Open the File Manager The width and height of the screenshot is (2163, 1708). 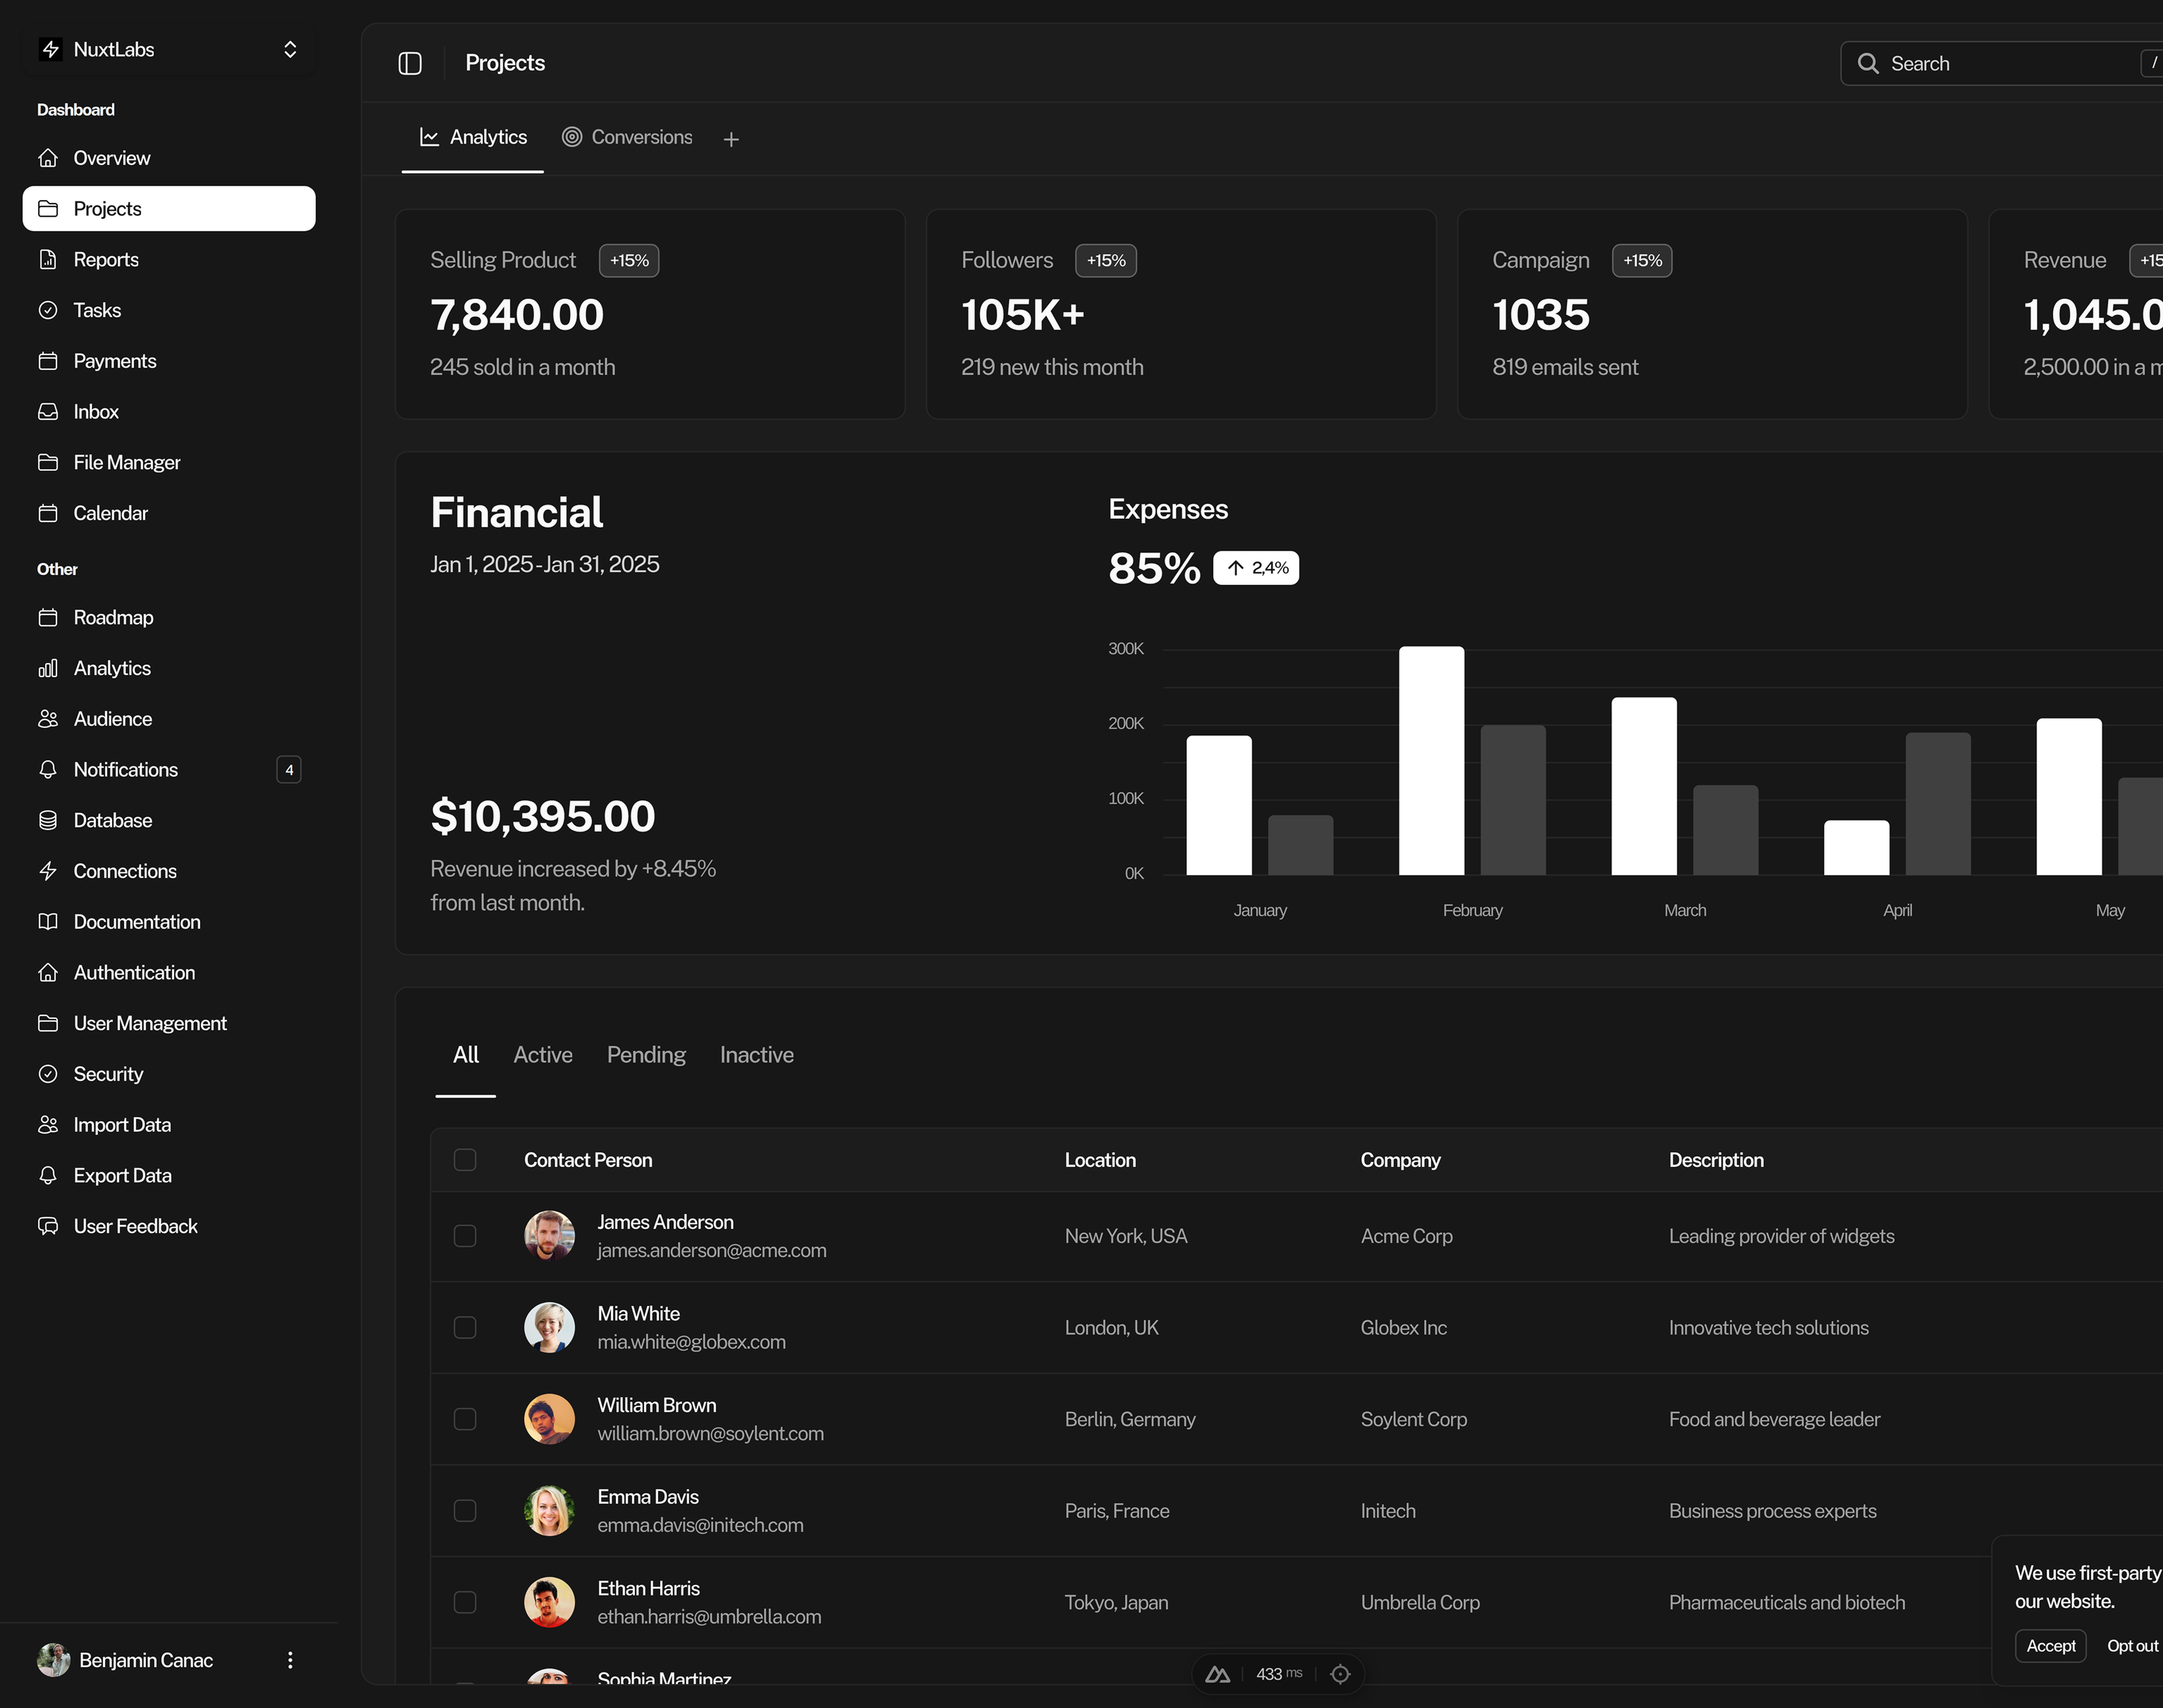126,462
